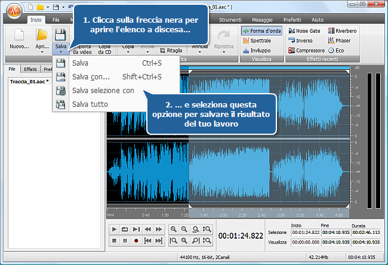Click the Stop playback button
The width and height of the screenshot is (388, 265).
point(114,241)
